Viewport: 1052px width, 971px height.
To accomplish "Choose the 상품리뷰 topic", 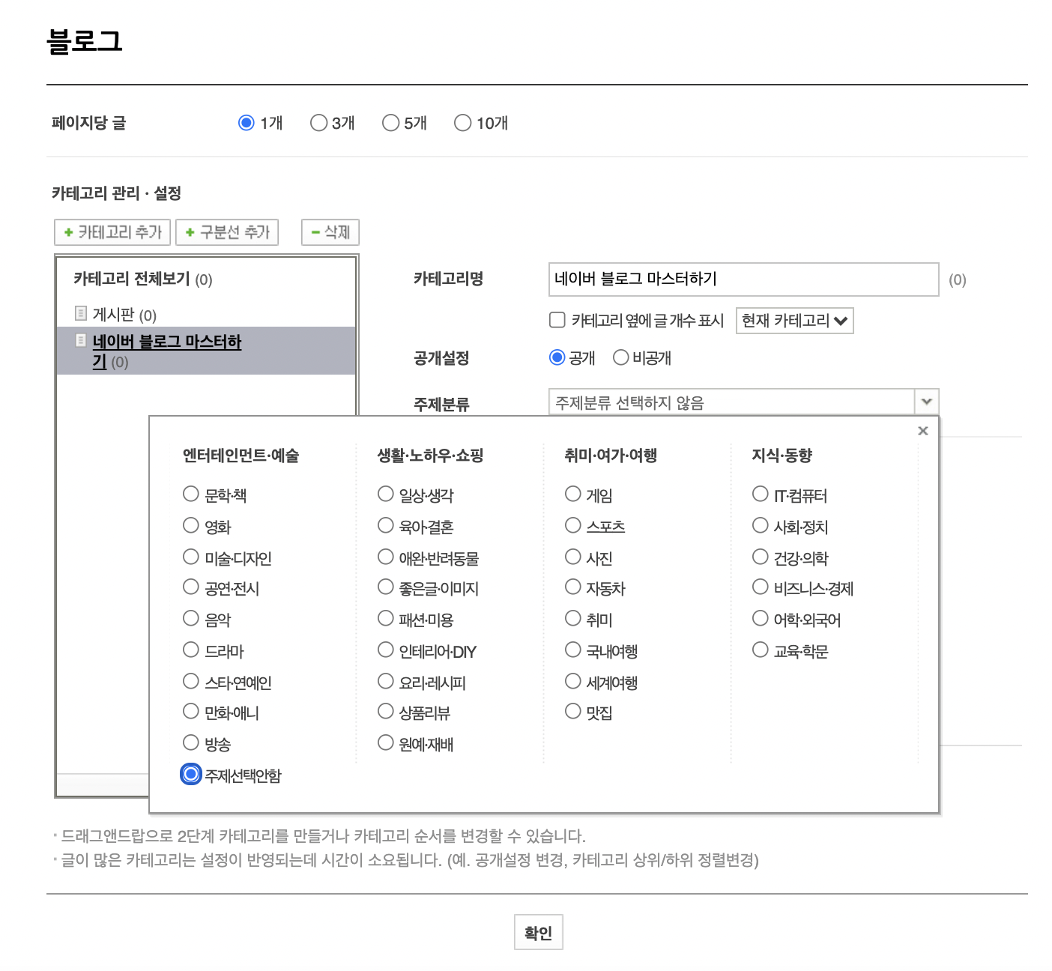I will click(x=386, y=711).
